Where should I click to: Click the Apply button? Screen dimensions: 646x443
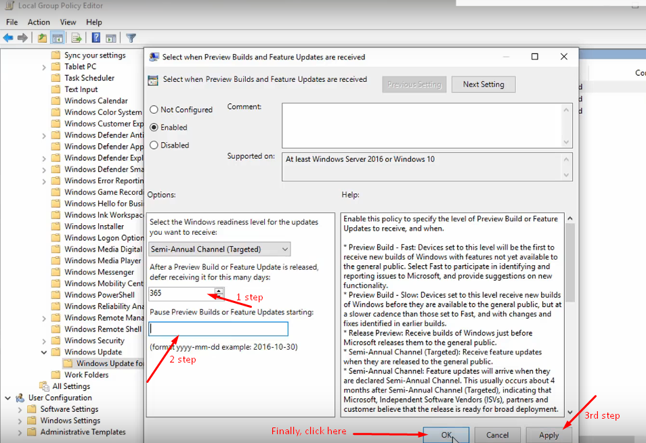point(548,435)
